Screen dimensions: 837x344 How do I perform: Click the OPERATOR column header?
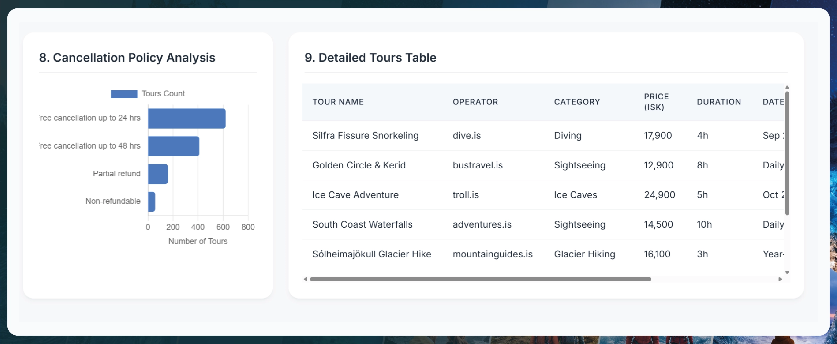[x=475, y=102]
